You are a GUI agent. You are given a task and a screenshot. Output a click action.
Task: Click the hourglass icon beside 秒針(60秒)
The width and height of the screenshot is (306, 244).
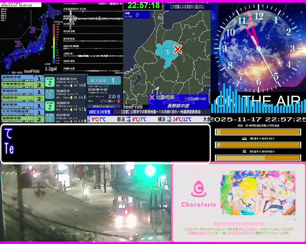pyautogui.click(x=244, y=151)
